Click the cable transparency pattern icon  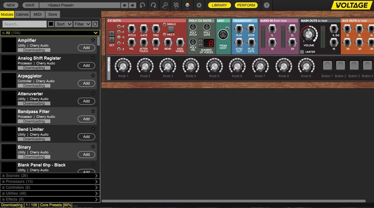pyautogui.click(x=176, y=5)
